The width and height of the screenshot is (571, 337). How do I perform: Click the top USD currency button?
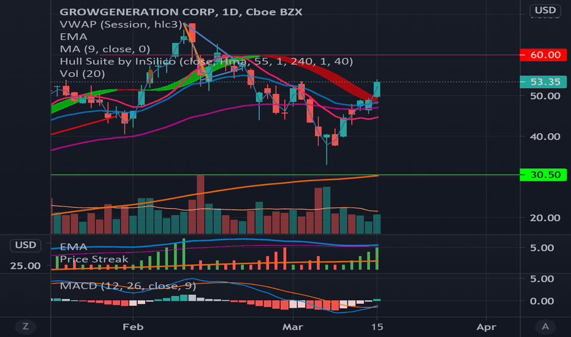coord(545,10)
